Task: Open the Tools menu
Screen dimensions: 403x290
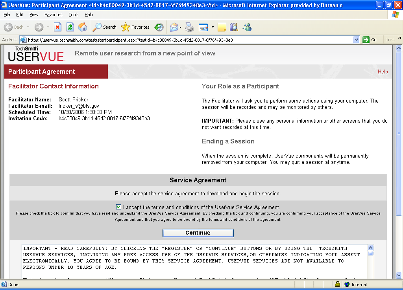Action: 74,15
